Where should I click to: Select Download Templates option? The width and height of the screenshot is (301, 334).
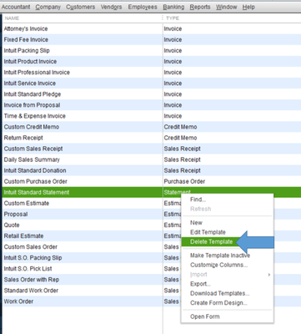(219, 293)
